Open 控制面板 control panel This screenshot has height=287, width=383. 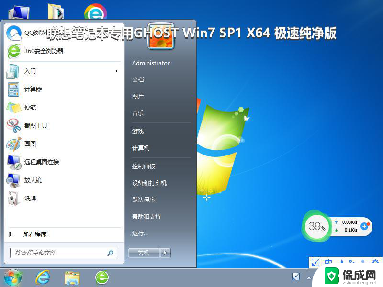pyautogui.click(x=144, y=166)
